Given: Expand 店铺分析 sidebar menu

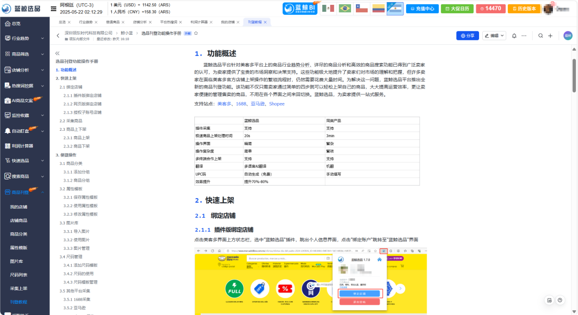Looking at the screenshot, I should (x=25, y=70).
